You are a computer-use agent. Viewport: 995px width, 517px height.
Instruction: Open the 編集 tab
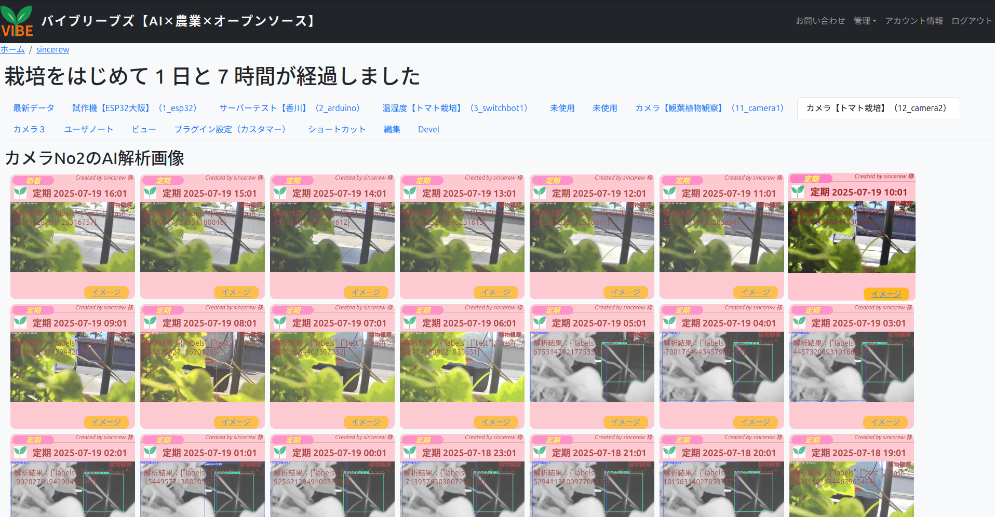[392, 129]
